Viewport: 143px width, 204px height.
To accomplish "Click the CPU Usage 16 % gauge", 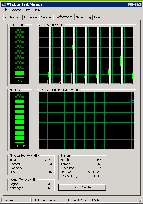I will pyautogui.click(x=20, y=55).
